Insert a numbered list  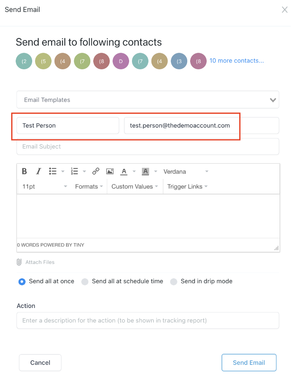coord(75,172)
